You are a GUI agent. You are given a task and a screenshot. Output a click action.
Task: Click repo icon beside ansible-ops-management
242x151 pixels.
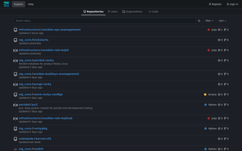pyautogui.click(x=15, y=30)
